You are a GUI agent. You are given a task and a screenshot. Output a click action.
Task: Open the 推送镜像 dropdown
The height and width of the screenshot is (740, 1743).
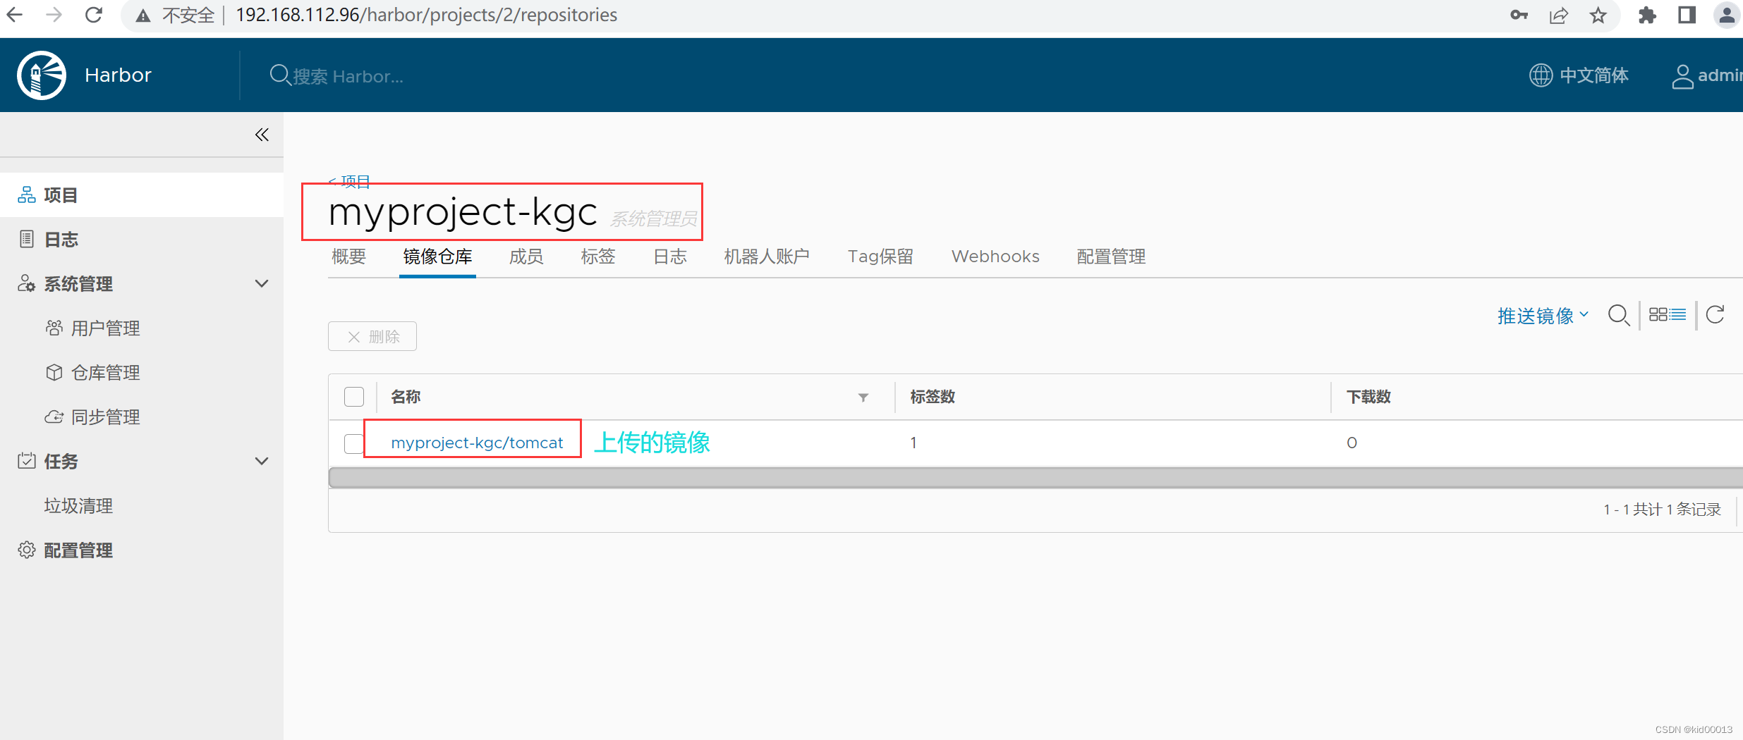pyautogui.click(x=1542, y=315)
